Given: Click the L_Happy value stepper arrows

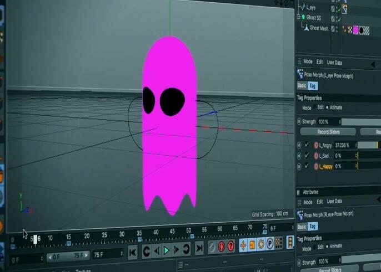Looking at the screenshot, I should pos(355,166).
